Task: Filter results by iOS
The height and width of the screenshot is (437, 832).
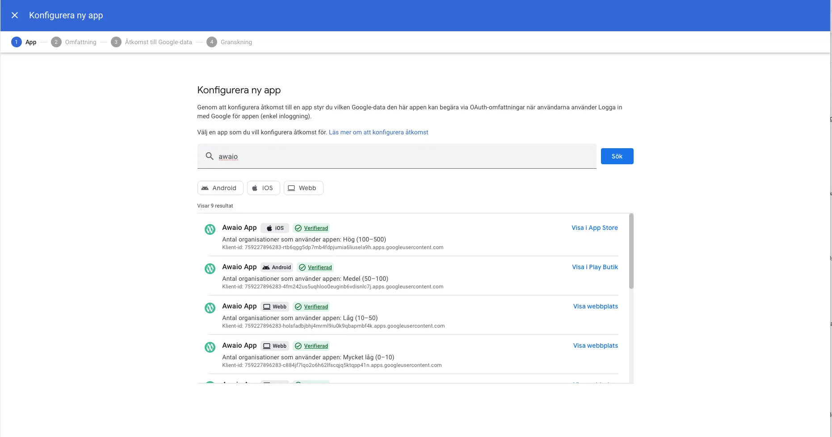Action: coord(264,188)
